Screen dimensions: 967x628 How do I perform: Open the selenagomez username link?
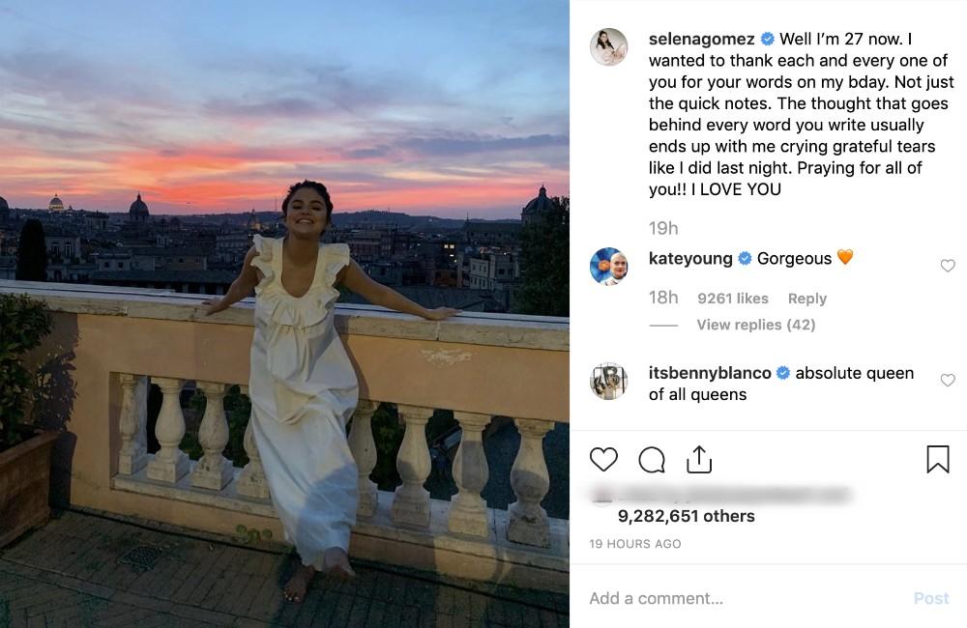pyautogui.click(x=703, y=40)
